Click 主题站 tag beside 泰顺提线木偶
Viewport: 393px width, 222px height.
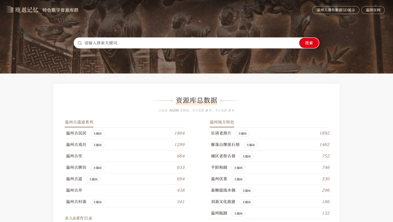pos(247,191)
